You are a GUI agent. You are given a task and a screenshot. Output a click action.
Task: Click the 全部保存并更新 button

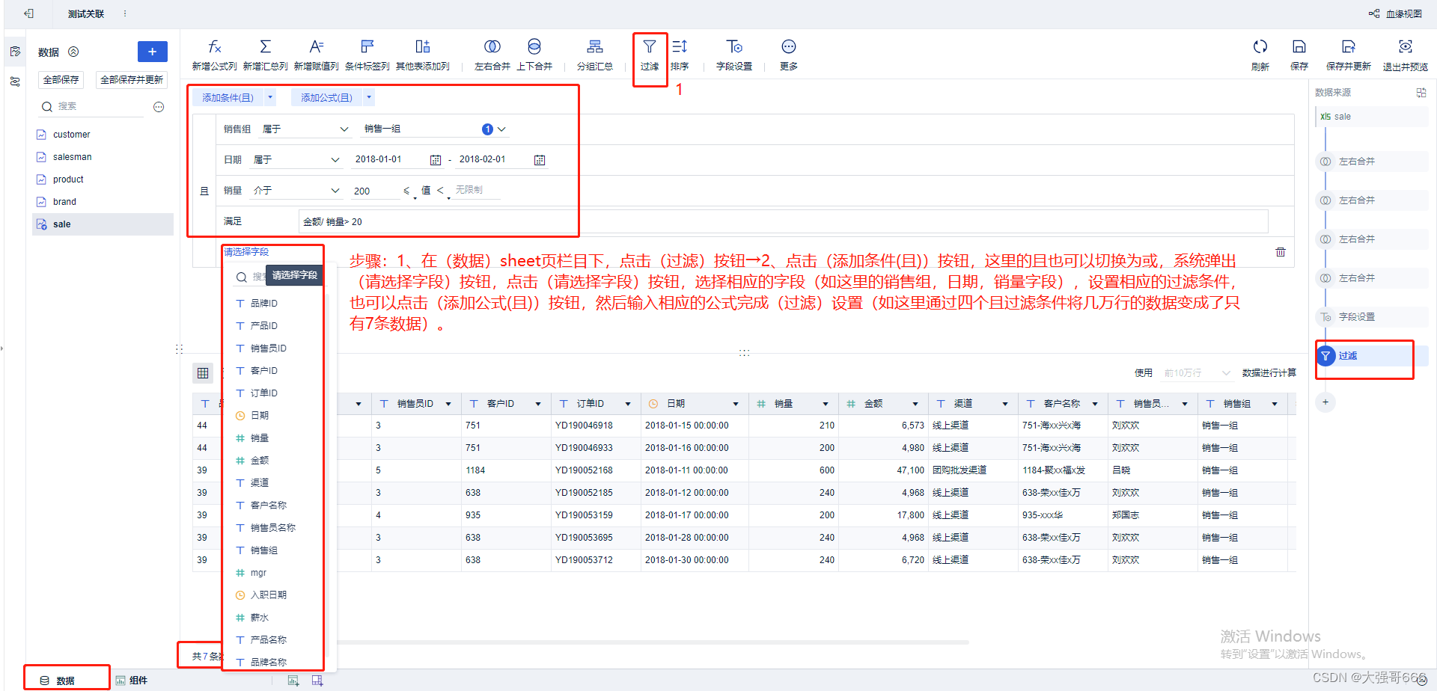point(132,80)
